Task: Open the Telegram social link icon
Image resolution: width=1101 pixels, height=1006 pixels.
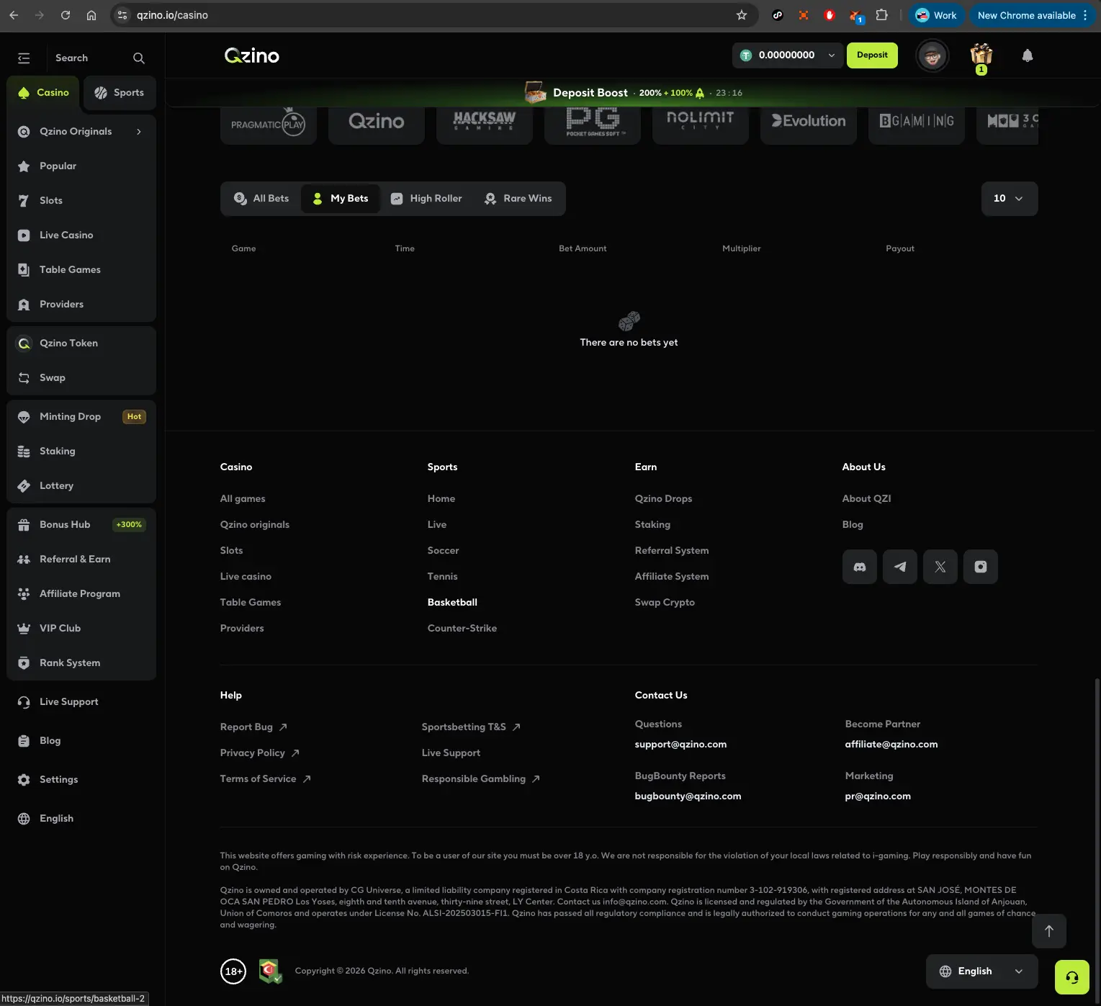Action: (x=900, y=567)
